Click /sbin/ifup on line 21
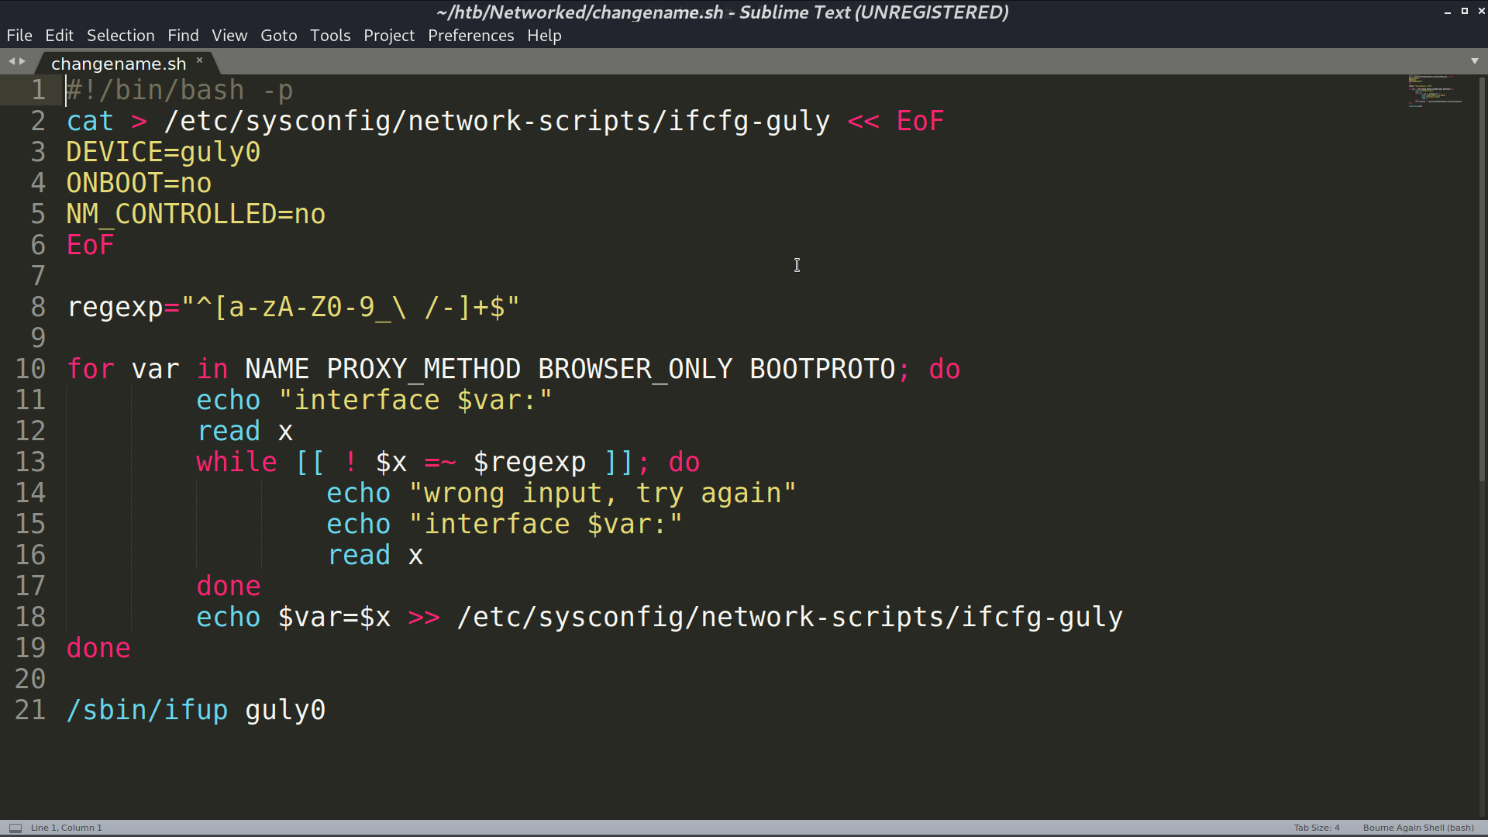This screenshot has height=837, width=1488. (x=147, y=710)
